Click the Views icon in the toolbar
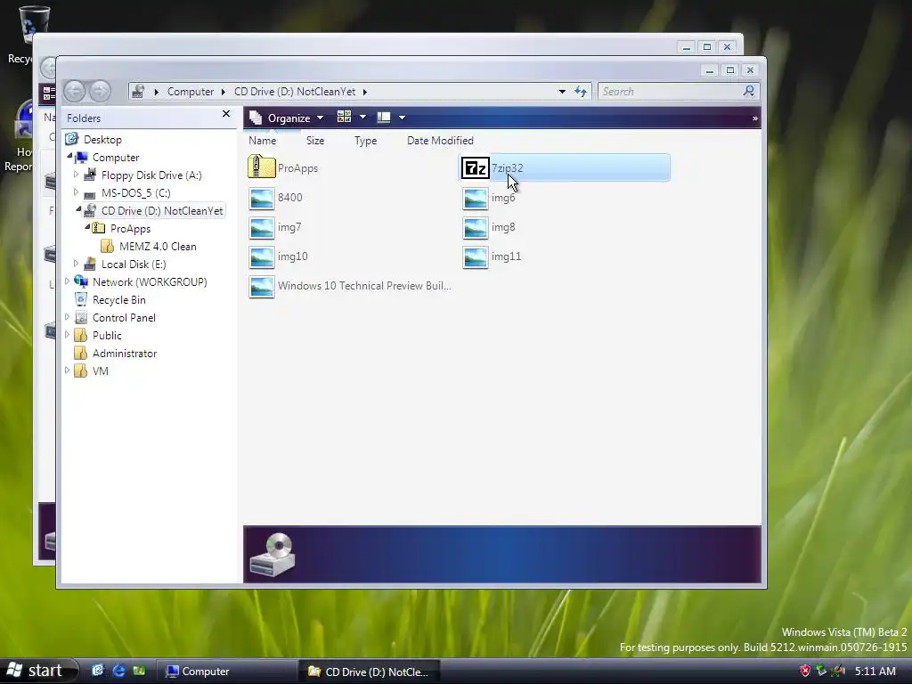Image resolution: width=912 pixels, height=684 pixels. pos(345,117)
